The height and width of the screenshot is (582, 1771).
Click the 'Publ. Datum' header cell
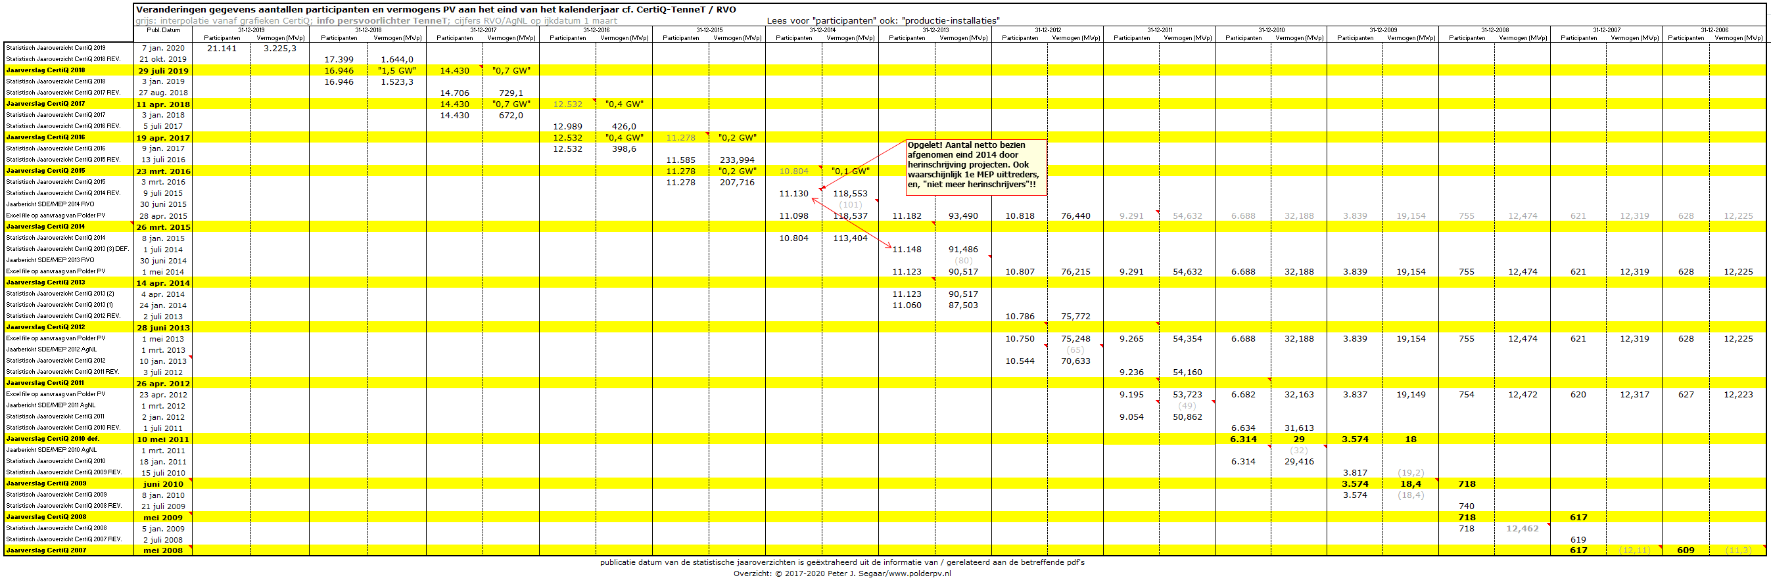163,30
